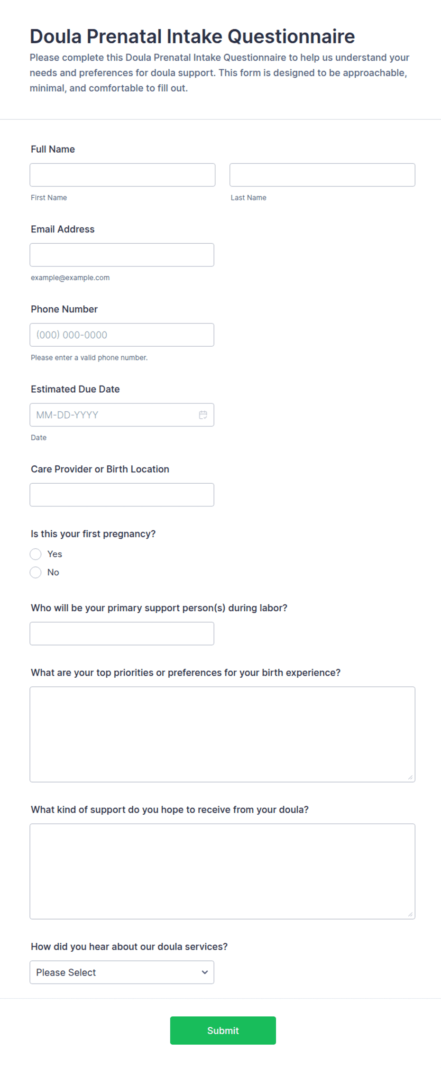Click the doula support text area
The height and width of the screenshot is (1068, 441).
222,871
